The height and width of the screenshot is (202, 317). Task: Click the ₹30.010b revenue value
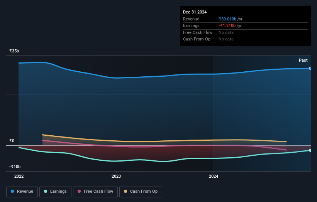coord(227,19)
